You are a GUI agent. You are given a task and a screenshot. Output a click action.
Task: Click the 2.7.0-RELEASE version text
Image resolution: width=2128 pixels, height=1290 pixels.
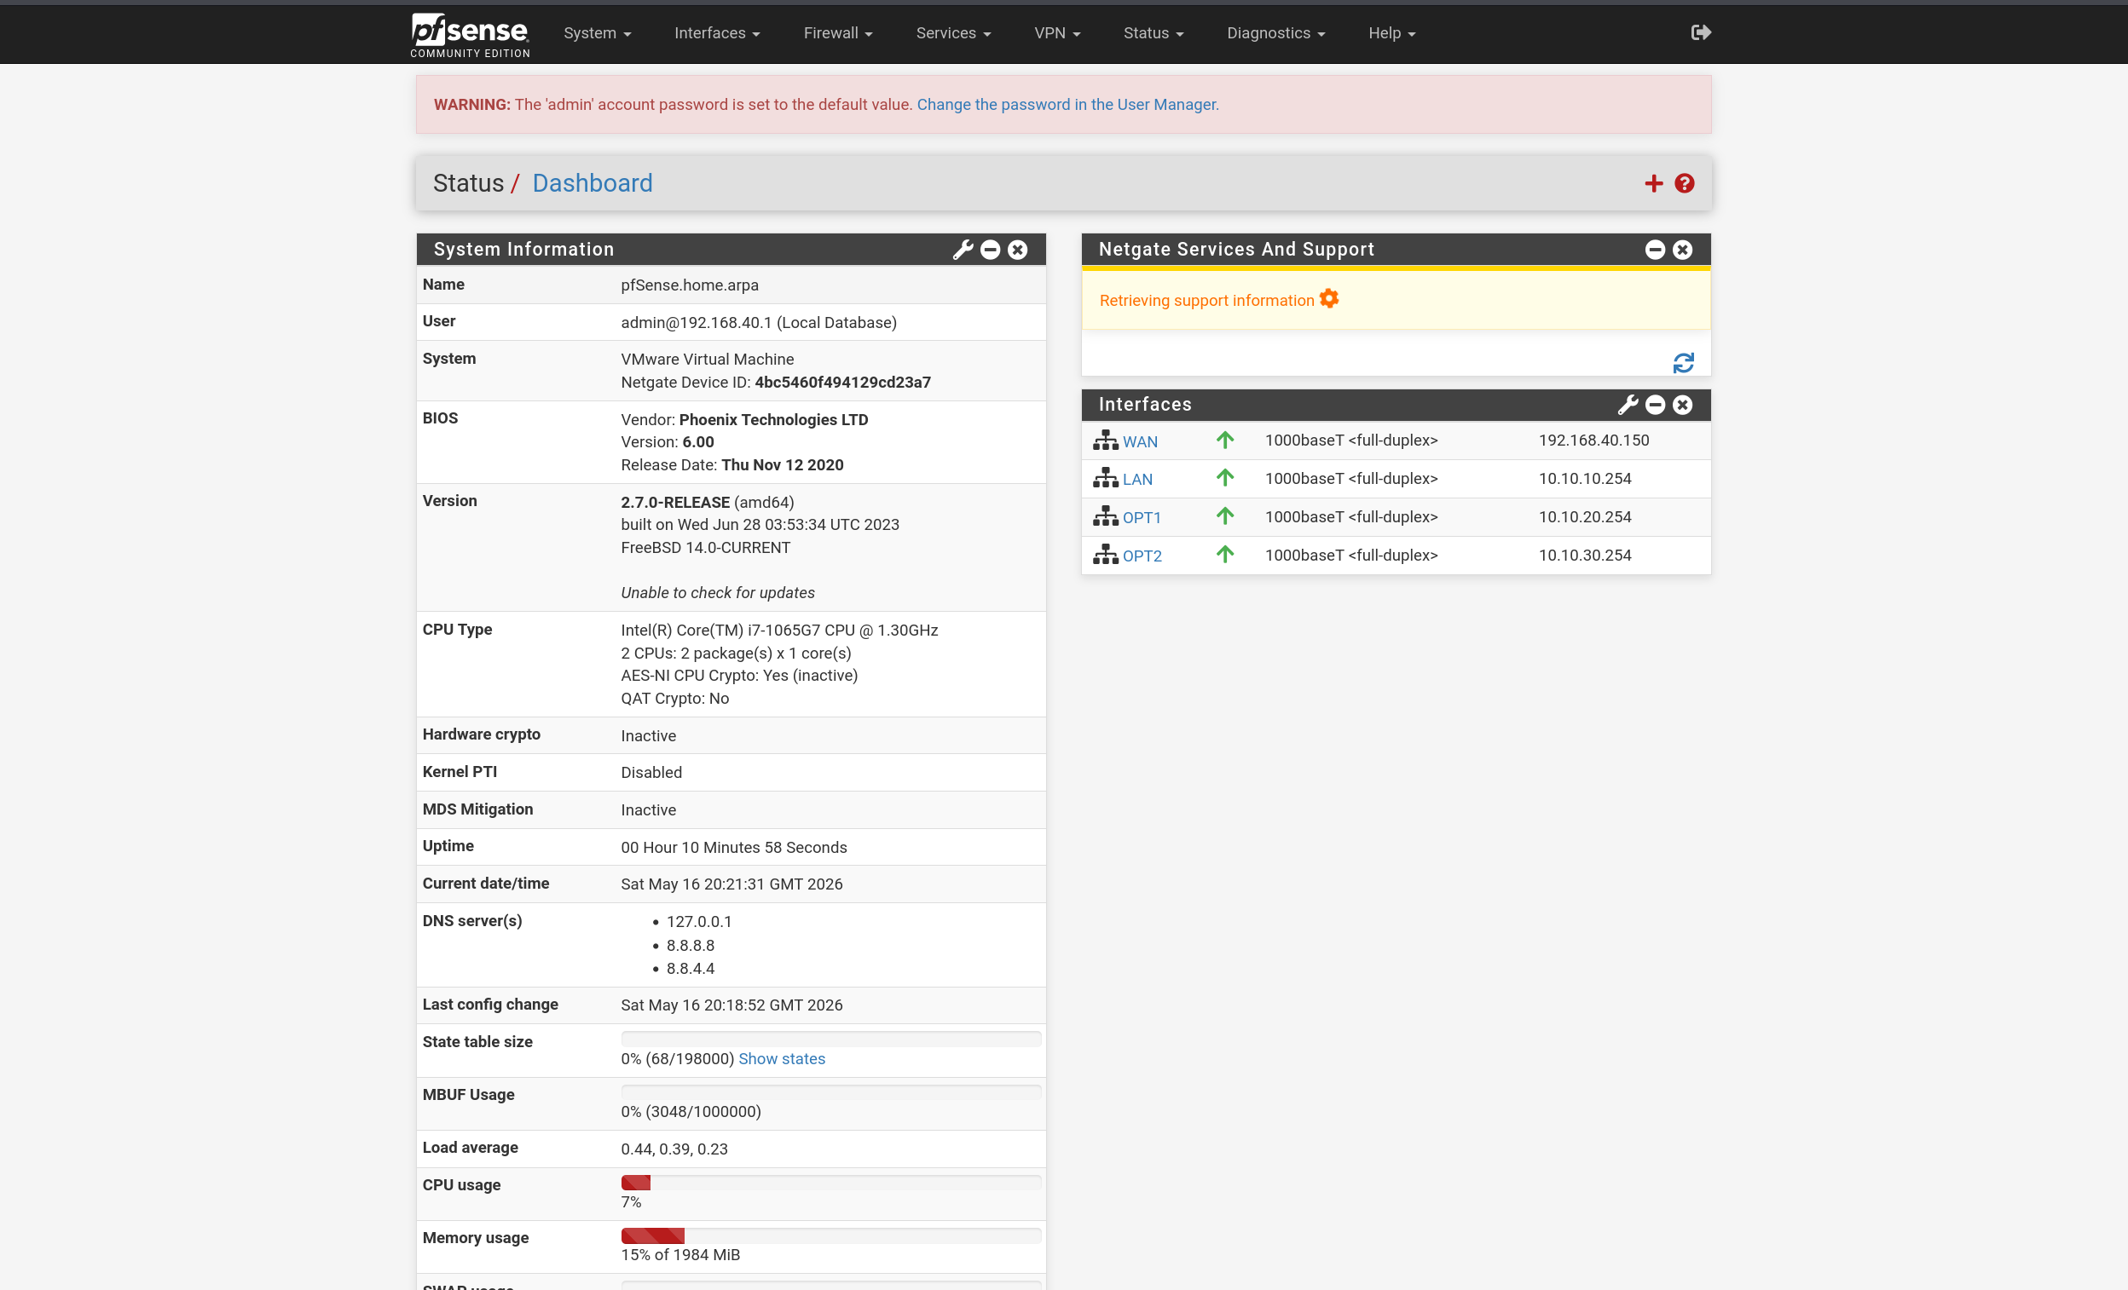tap(675, 502)
